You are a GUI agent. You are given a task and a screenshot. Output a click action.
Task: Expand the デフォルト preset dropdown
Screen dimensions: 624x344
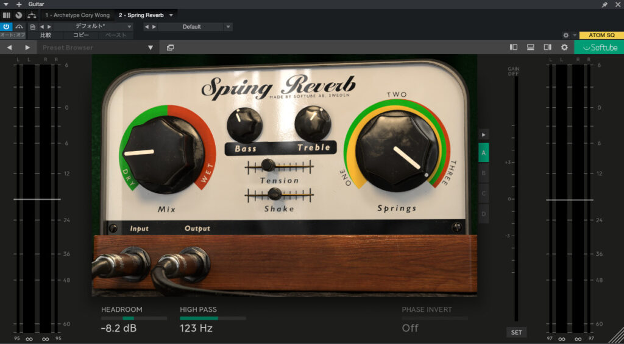(129, 27)
